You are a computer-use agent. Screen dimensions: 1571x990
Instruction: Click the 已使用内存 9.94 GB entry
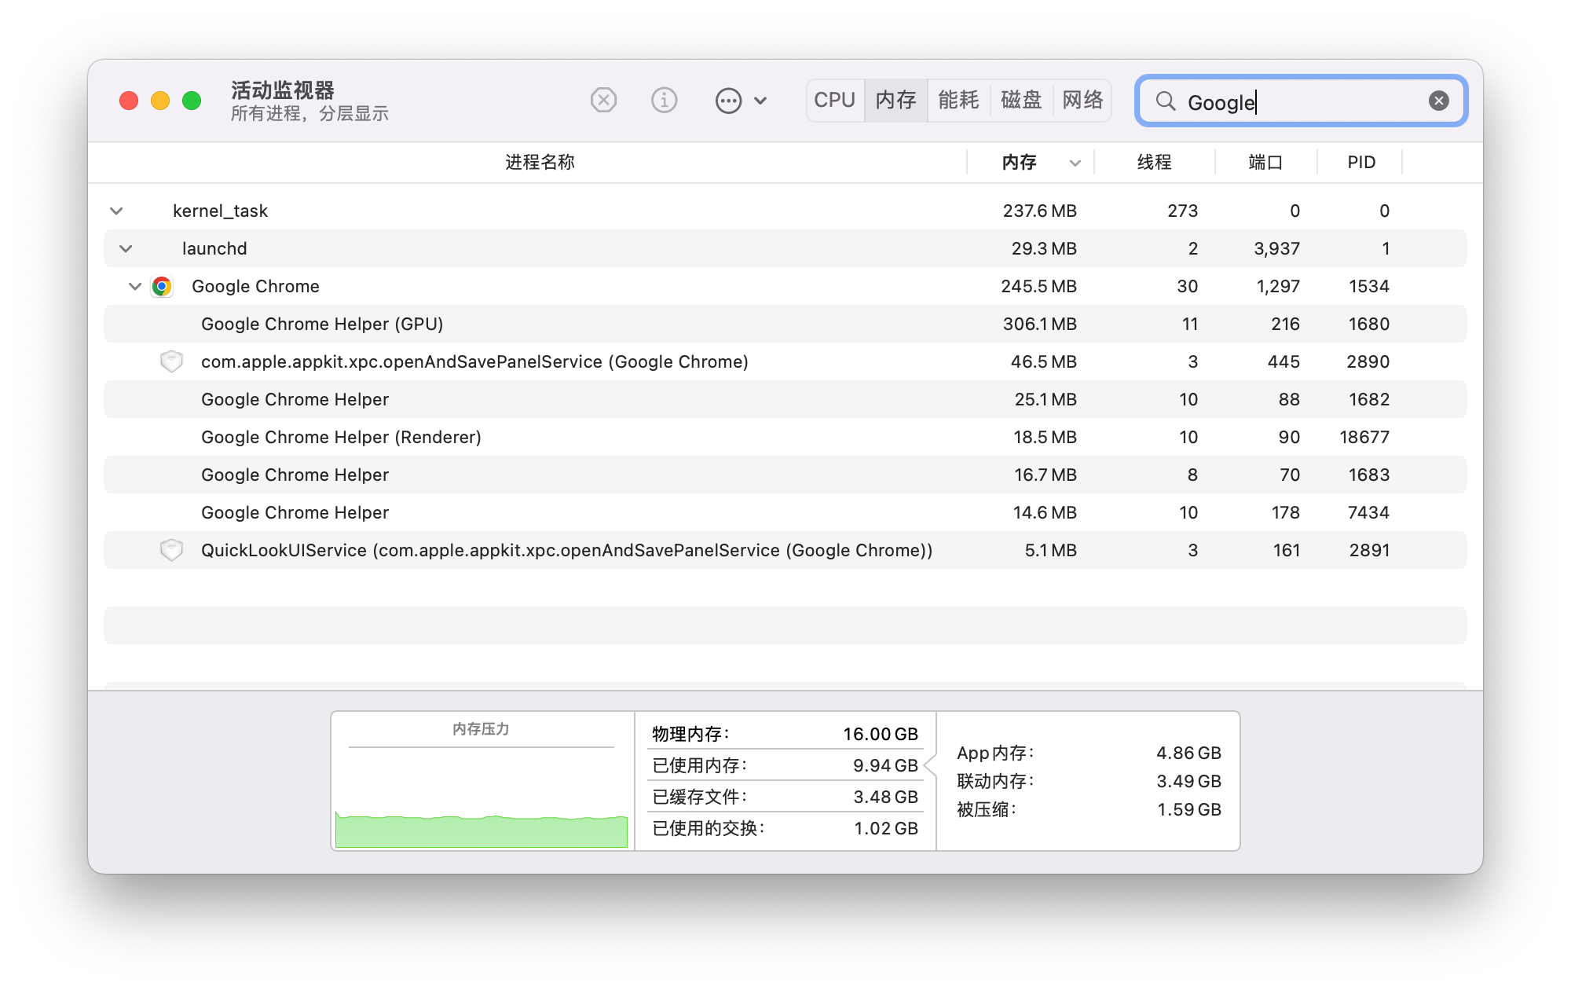[785, 765]
